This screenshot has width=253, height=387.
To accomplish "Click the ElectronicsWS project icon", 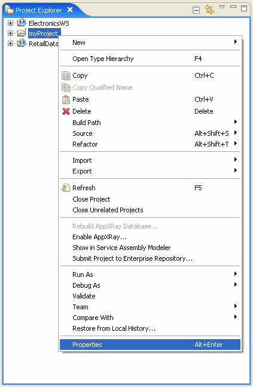I will click(x=22, y=23).
